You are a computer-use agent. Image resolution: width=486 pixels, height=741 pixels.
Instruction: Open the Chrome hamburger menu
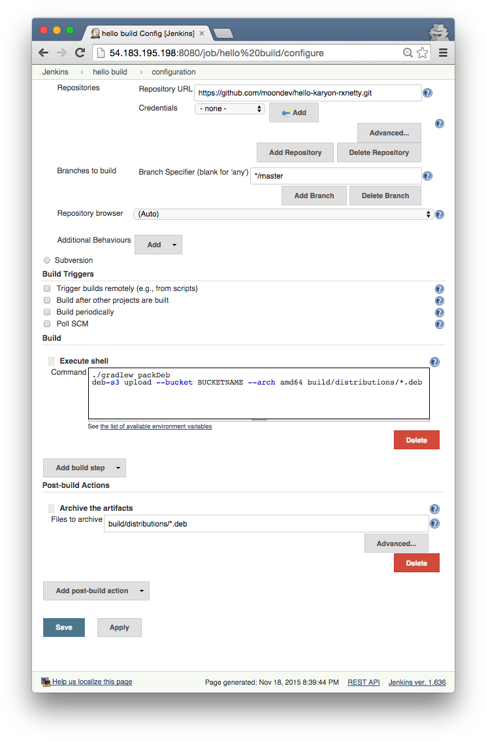(x=443, y=53)
